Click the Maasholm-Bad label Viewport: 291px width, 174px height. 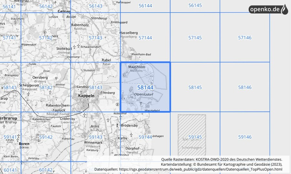coord(141,54)
